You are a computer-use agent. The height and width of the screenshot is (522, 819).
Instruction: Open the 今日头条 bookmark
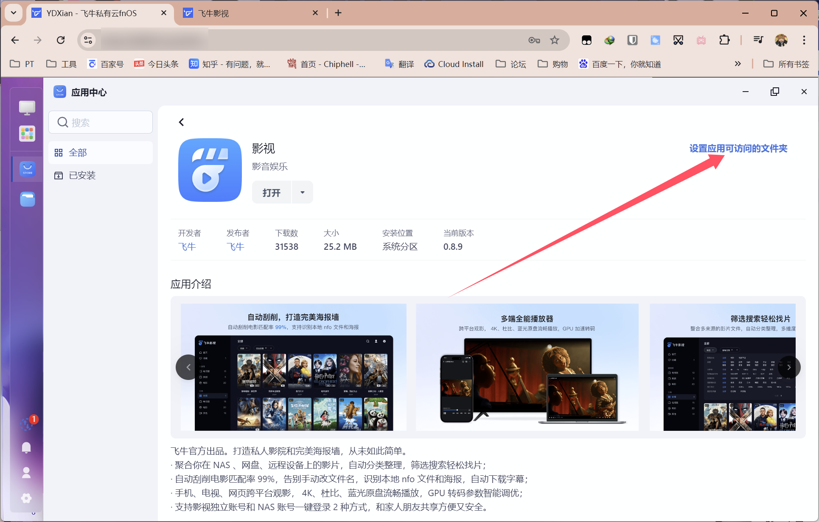coord(156,64)
